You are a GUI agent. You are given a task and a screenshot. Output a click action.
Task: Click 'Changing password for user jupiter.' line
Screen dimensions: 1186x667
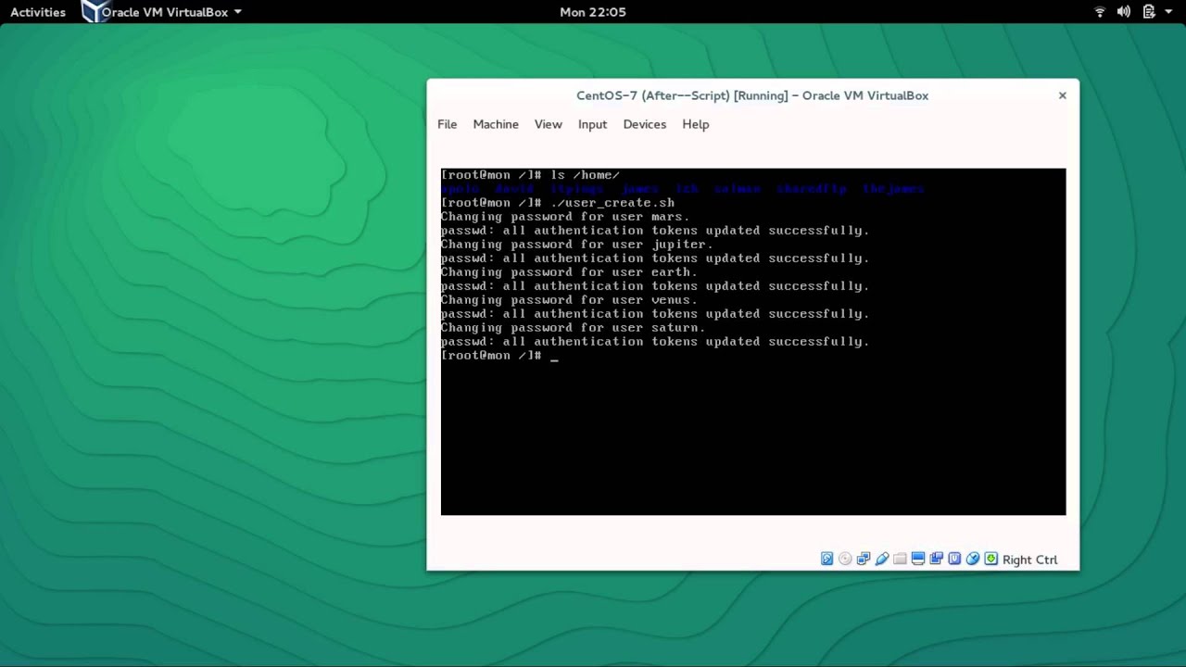577,245
